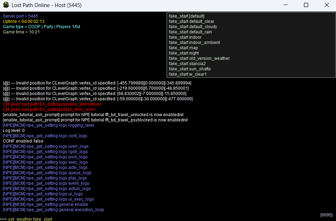Pick 'fake_start stancia2' suggestion
336x221 pixels.
coord(187,64)
